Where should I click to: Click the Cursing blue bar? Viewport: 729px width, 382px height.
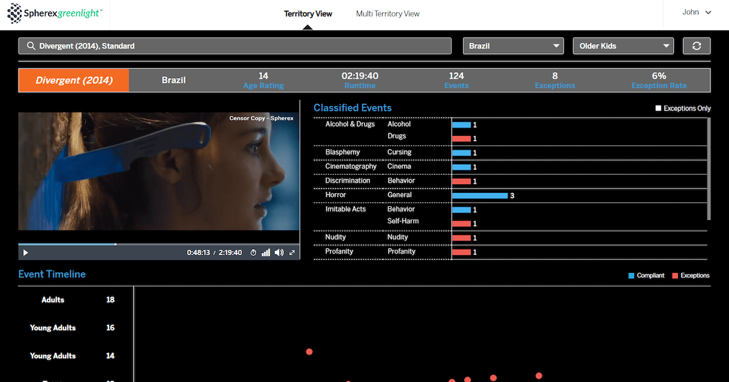coord(462,153)
